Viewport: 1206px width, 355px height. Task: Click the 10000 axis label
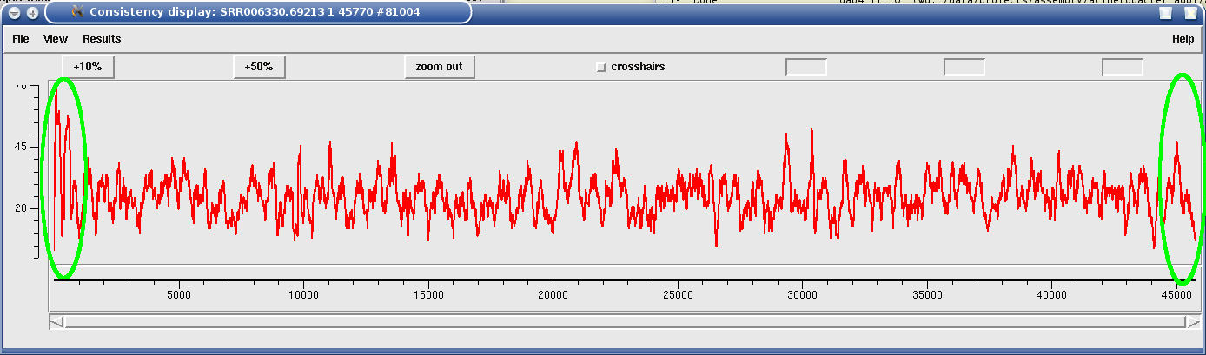[302, 296]
